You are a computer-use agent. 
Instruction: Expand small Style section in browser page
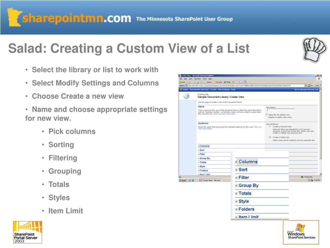199,167
